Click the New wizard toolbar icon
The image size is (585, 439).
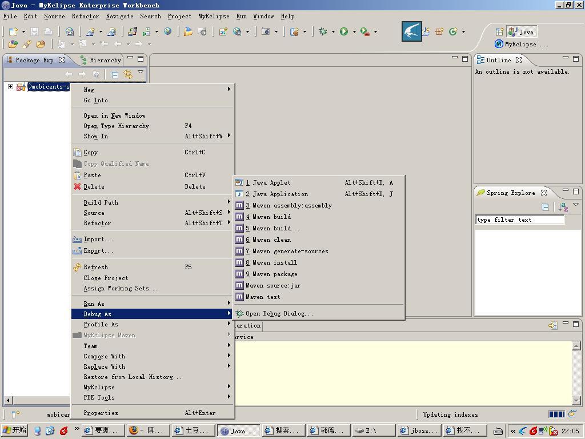13,32
